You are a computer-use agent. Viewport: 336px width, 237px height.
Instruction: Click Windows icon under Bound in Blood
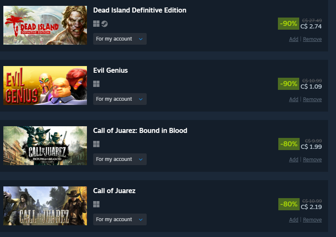(x=96, y=144)
